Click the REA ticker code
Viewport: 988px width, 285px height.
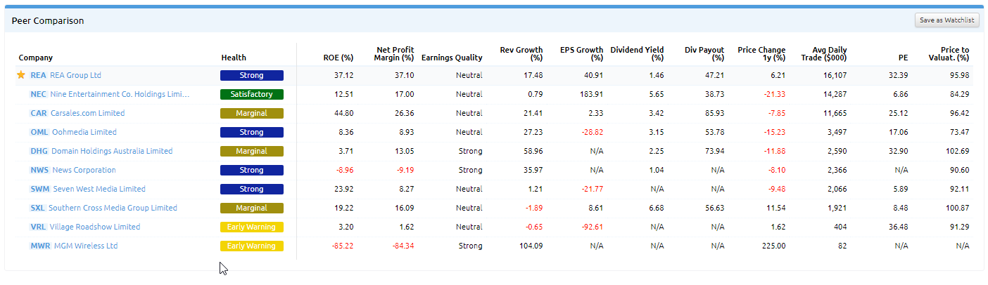click(x=38, y=75)
